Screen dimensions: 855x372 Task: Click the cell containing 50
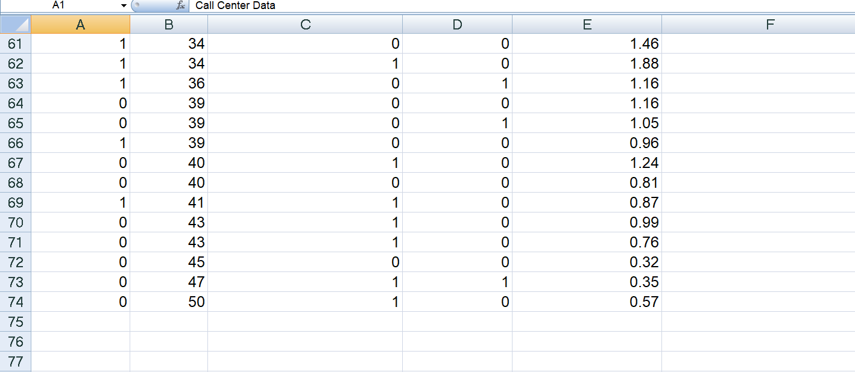pyautogui.click(x=169, y=302)
